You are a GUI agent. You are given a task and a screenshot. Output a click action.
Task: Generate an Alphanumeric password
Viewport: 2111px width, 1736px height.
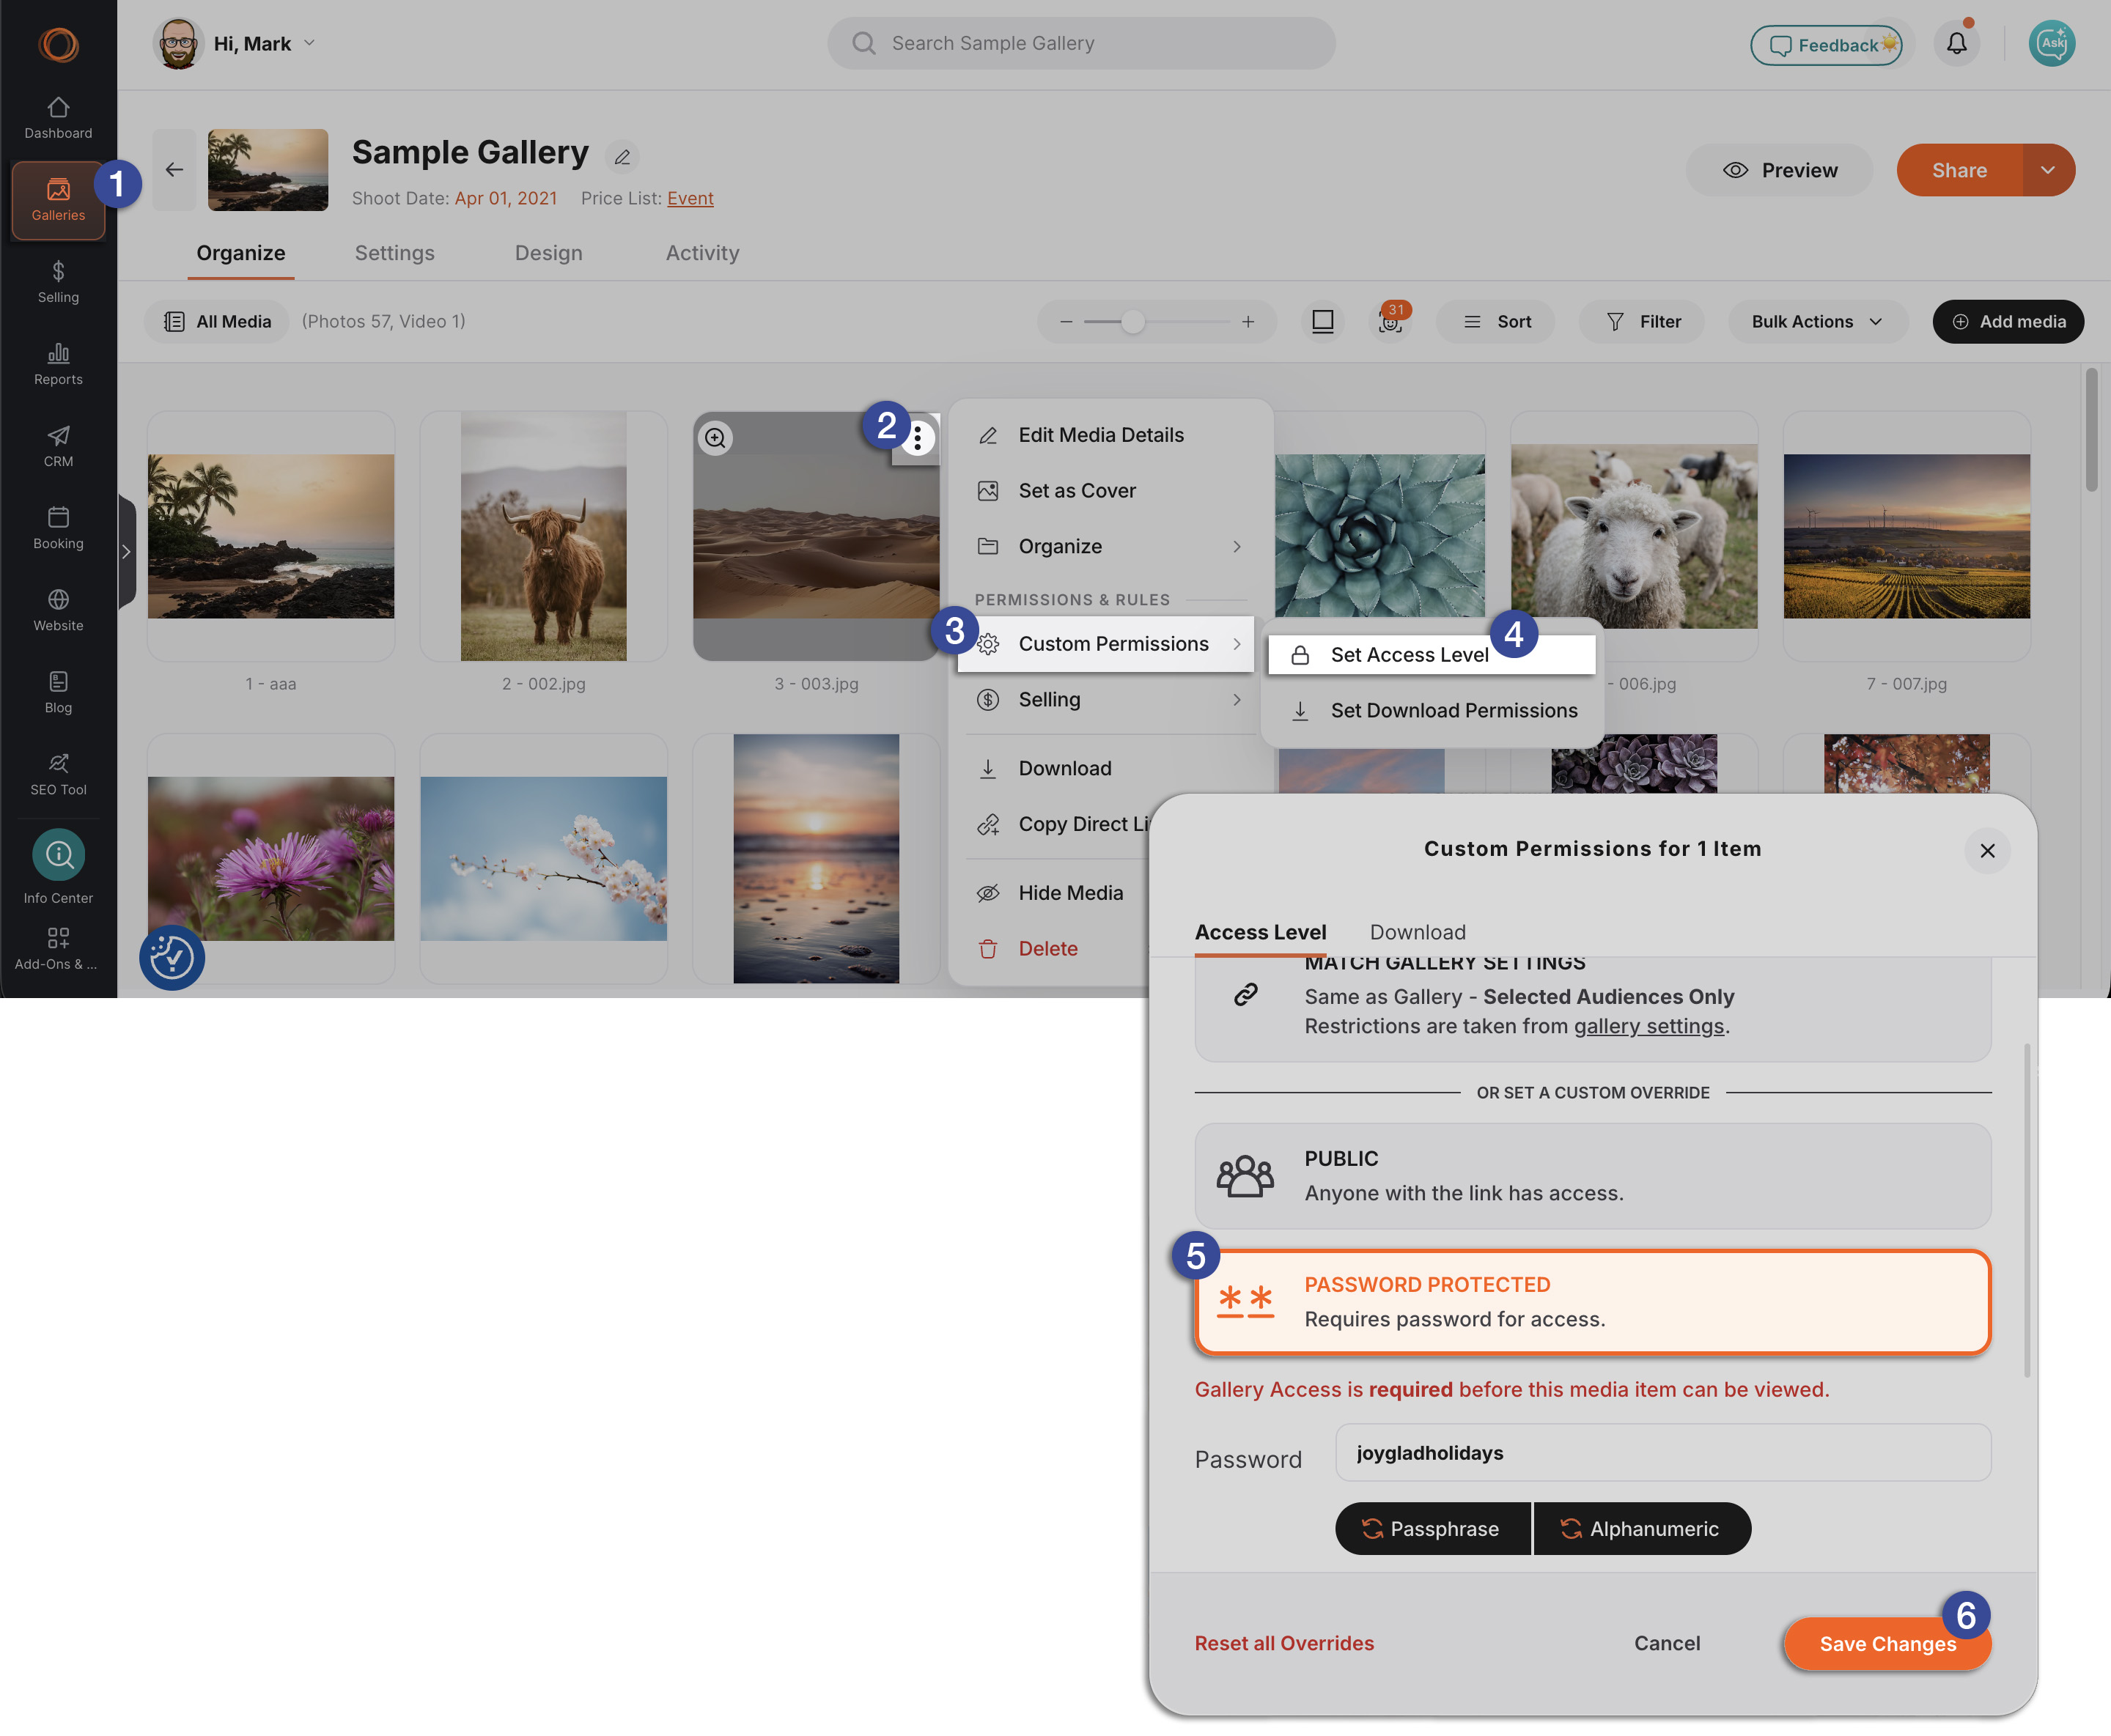pyautogui.click(x=1642, y=1528)
